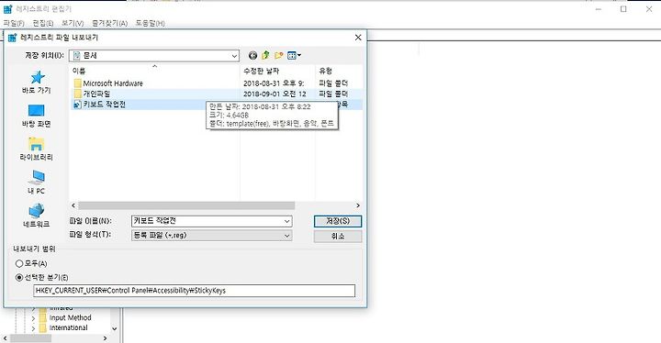Expand the Input Method tree node
The image size is (661, 343).
pyautogui.click(x=33, y=318)
